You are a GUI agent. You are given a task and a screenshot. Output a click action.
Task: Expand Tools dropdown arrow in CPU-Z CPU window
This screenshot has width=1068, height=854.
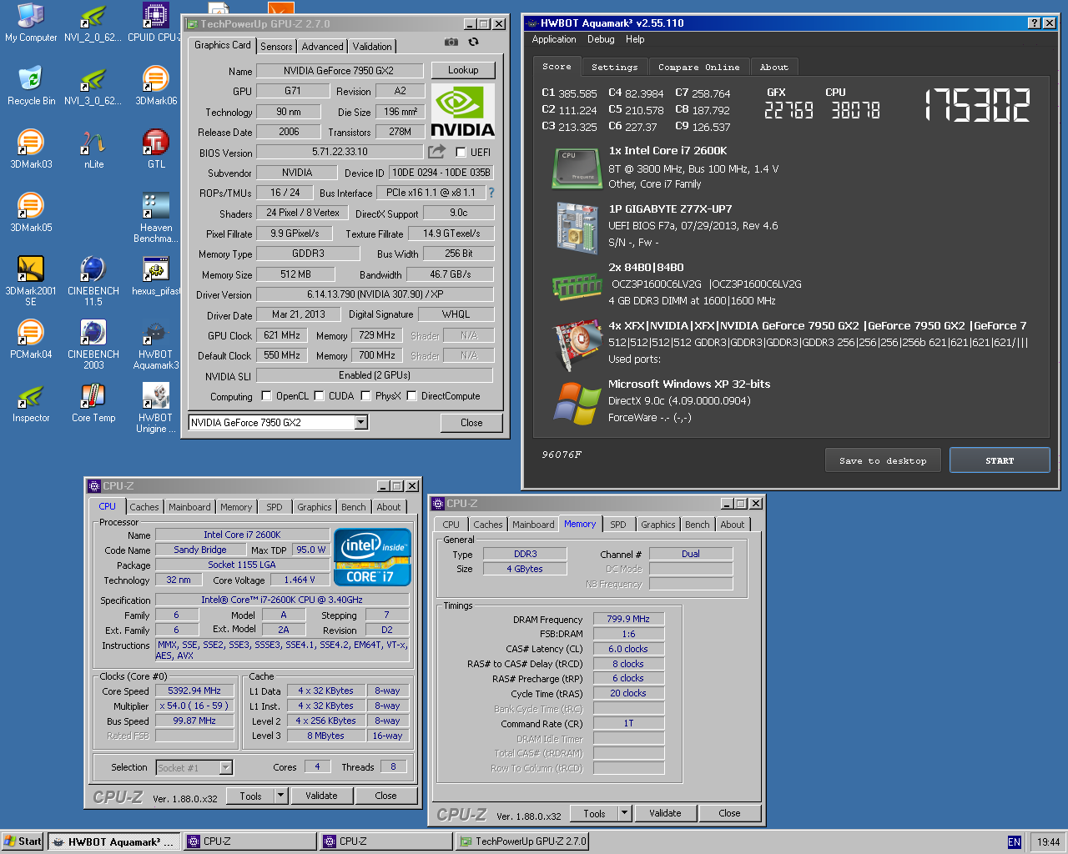coord(281,796)
